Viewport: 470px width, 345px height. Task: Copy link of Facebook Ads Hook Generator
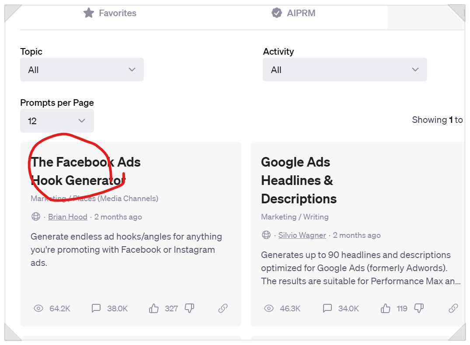click(223, 308)
